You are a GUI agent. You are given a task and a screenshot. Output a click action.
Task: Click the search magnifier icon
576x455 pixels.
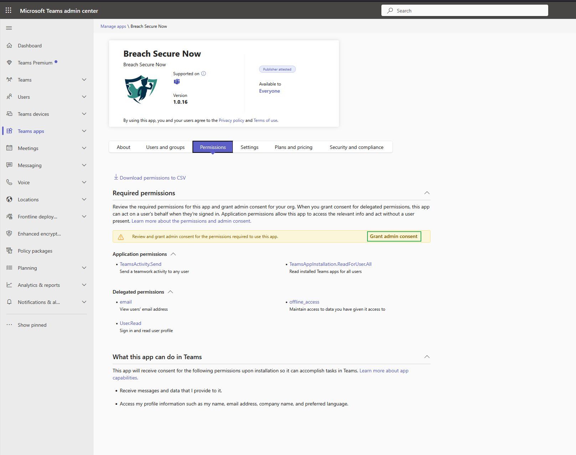(x=390, y=11)
